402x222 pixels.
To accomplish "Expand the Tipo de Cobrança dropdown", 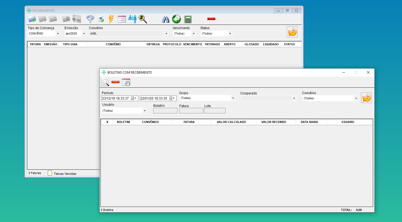I will click(x=58, y=34).
